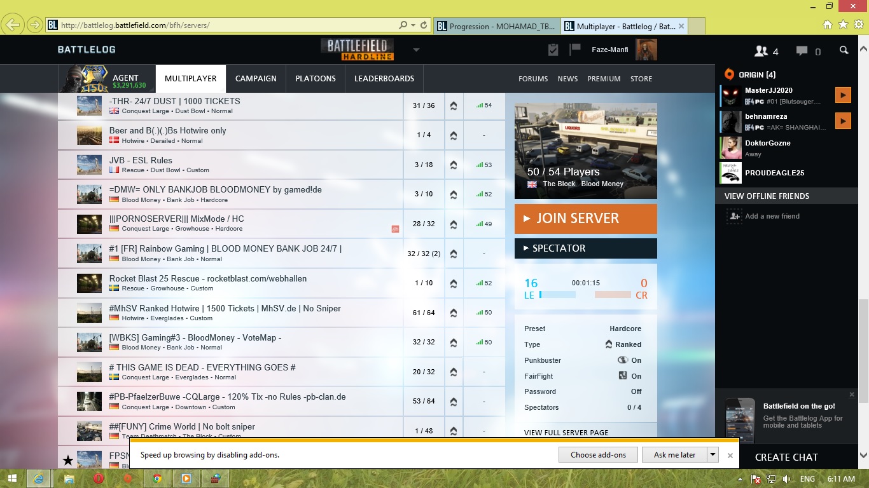The width and height of the screenshot is (869, 488).
Task: Expand the Spectator section
Action: [x=585, y=248]
